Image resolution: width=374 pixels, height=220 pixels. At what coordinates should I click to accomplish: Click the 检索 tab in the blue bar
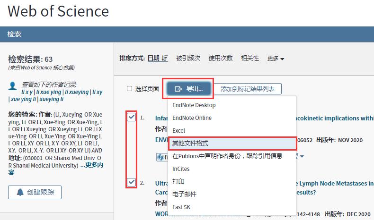[x=14, y=34]
